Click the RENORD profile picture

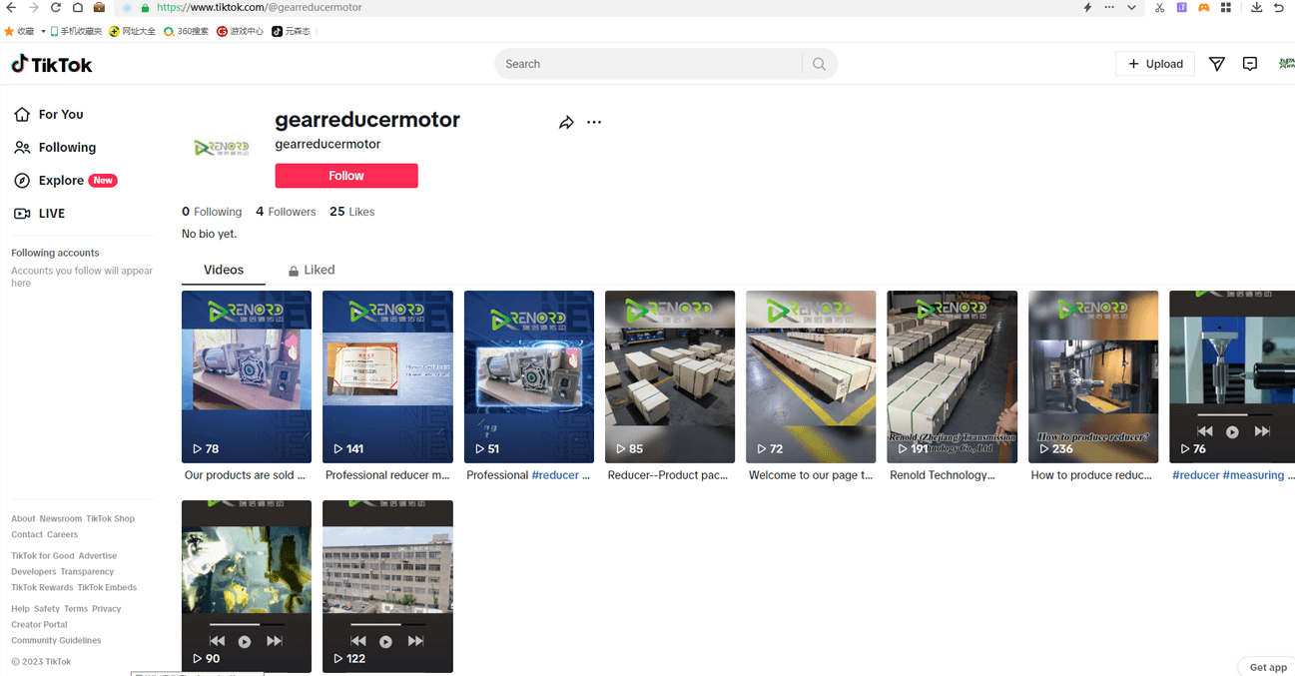[x=222, y=148]
